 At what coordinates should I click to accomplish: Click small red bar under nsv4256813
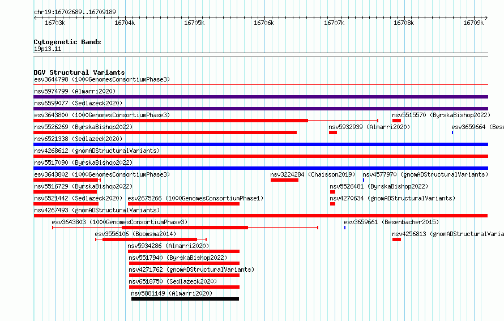(396, 239)
